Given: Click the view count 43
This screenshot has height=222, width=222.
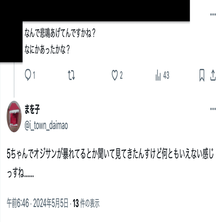Looking at the screenshot, I should (166, 75).
